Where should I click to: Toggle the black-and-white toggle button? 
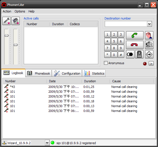click(x=130, y=54)
